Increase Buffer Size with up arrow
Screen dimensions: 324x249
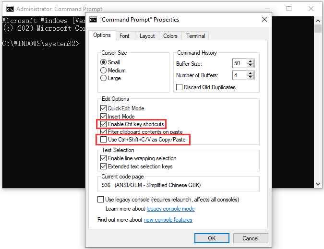click(x=251, y=61)
